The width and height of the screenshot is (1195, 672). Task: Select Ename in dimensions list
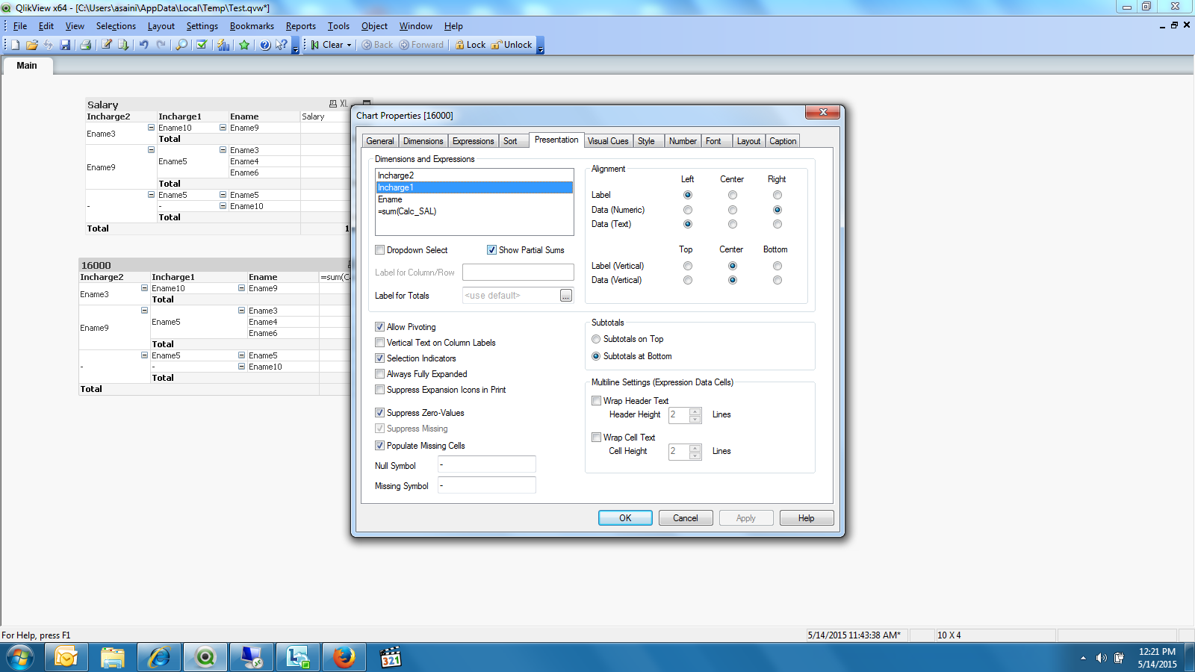tap(474, 199)
